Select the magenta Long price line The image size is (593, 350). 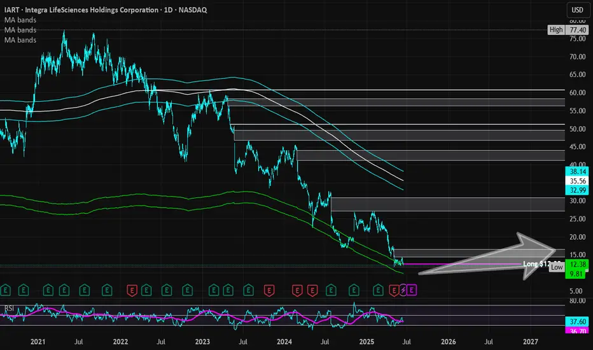click(x=461, y=263)
